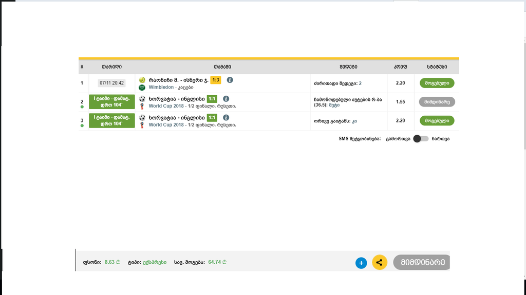Click the მოგებული status badge in row 3
526x295 pixels.
(437, 120)
